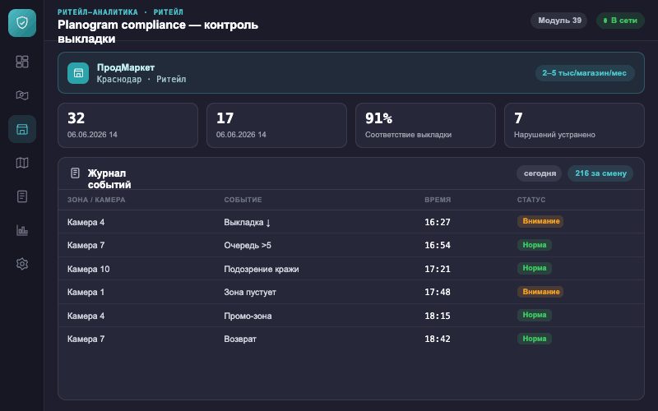Select the Возврат event
Viewport: 658px width, 411px height.
pyautogui.click(x=240, y=339)
